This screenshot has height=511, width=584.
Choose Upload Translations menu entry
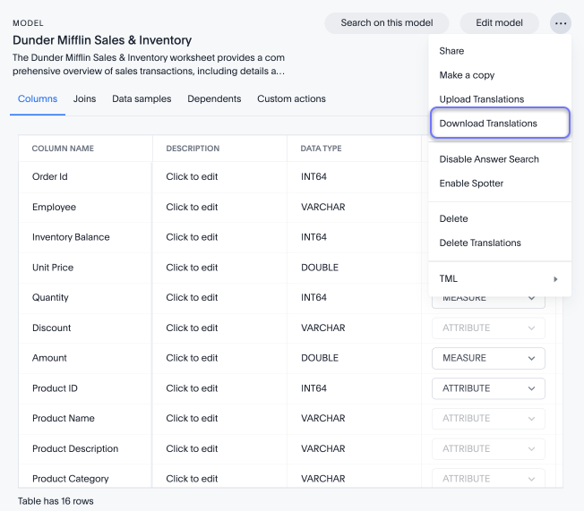click(481, 99)
